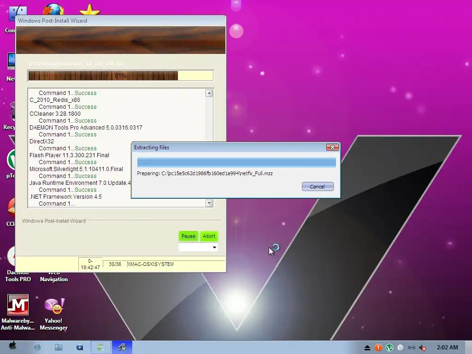Screen dimensions: 472x354
Task: Select the Web Navigation desktop shortcut label
Action: tap(54, 276)
